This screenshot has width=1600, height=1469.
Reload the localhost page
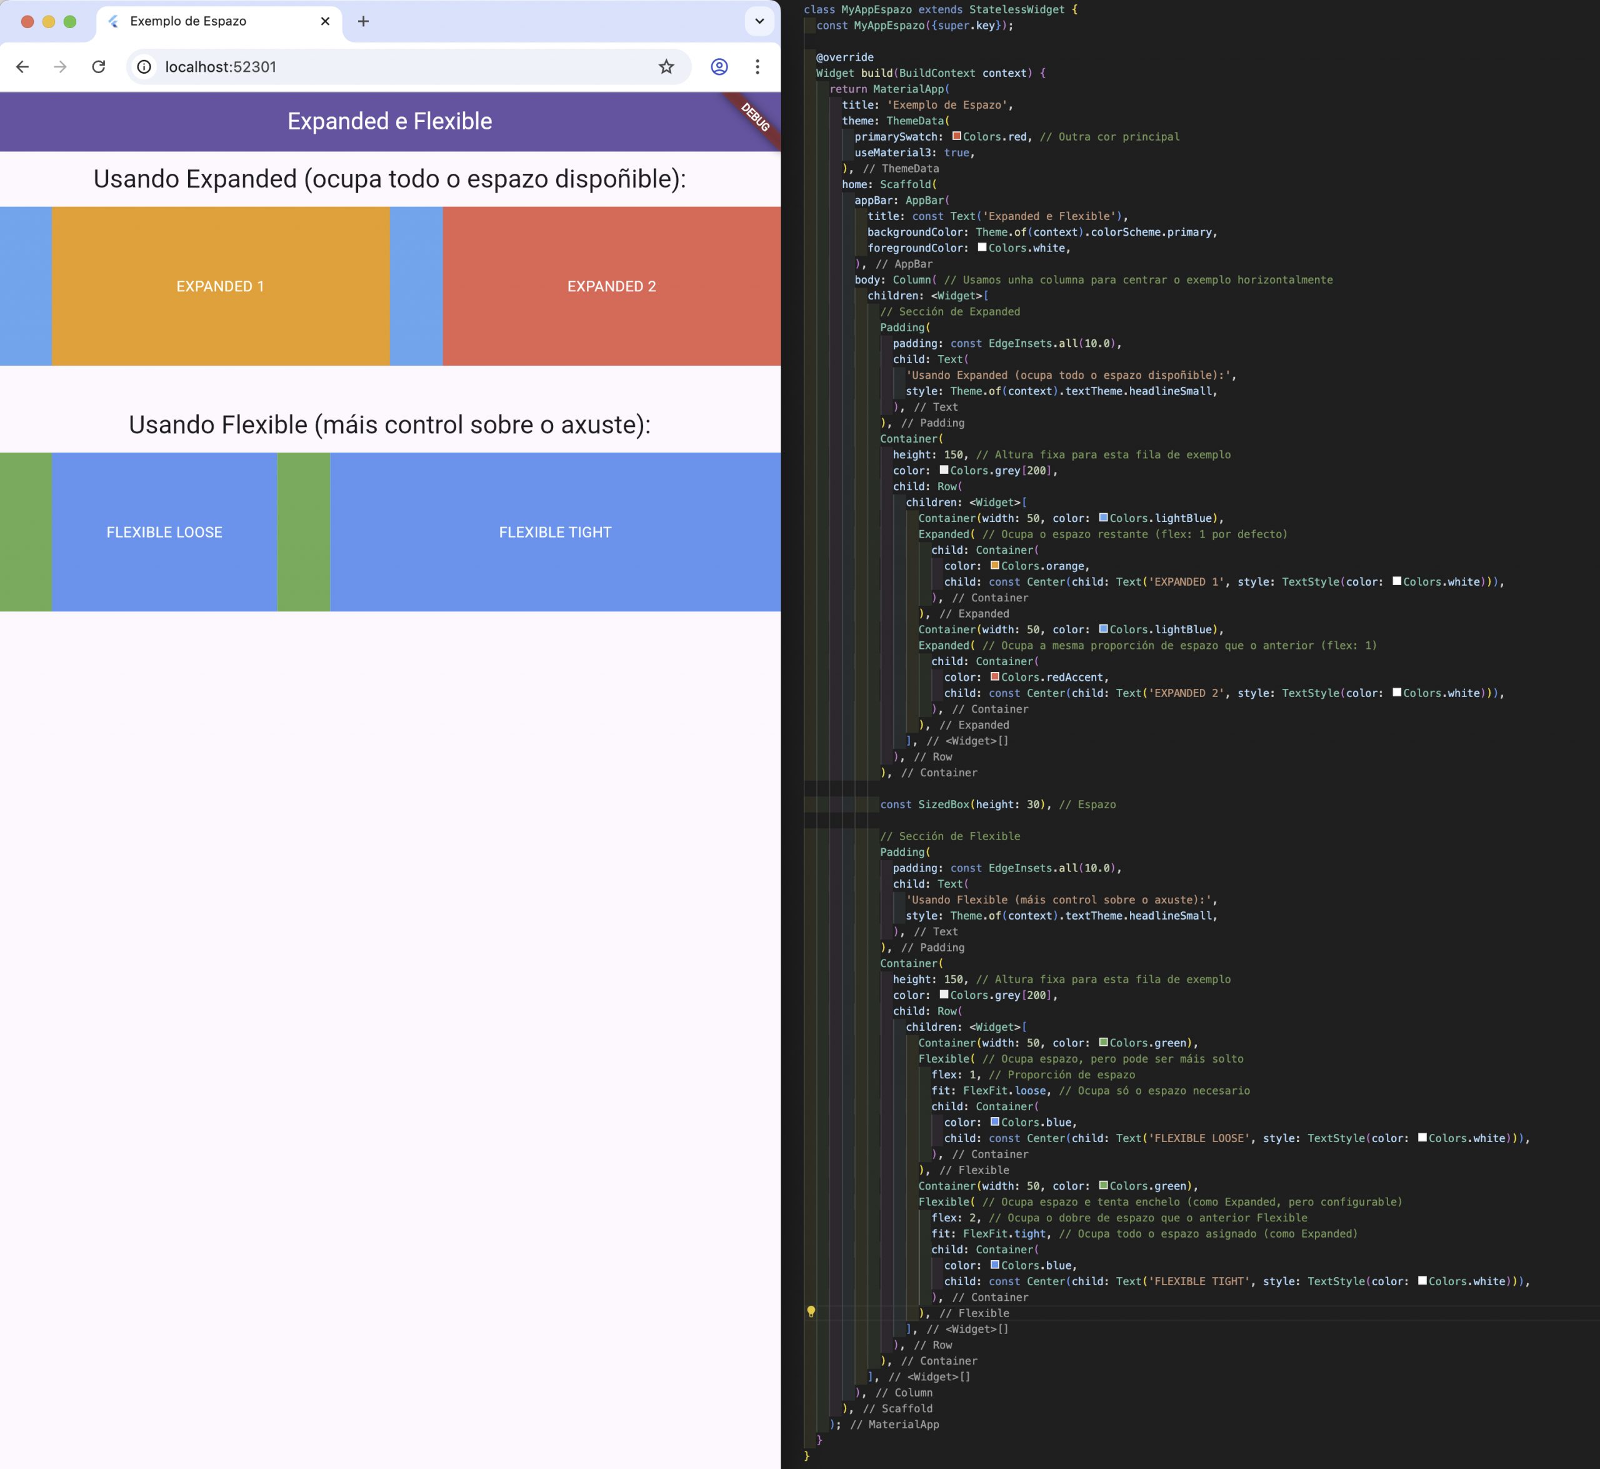(99, 67)
